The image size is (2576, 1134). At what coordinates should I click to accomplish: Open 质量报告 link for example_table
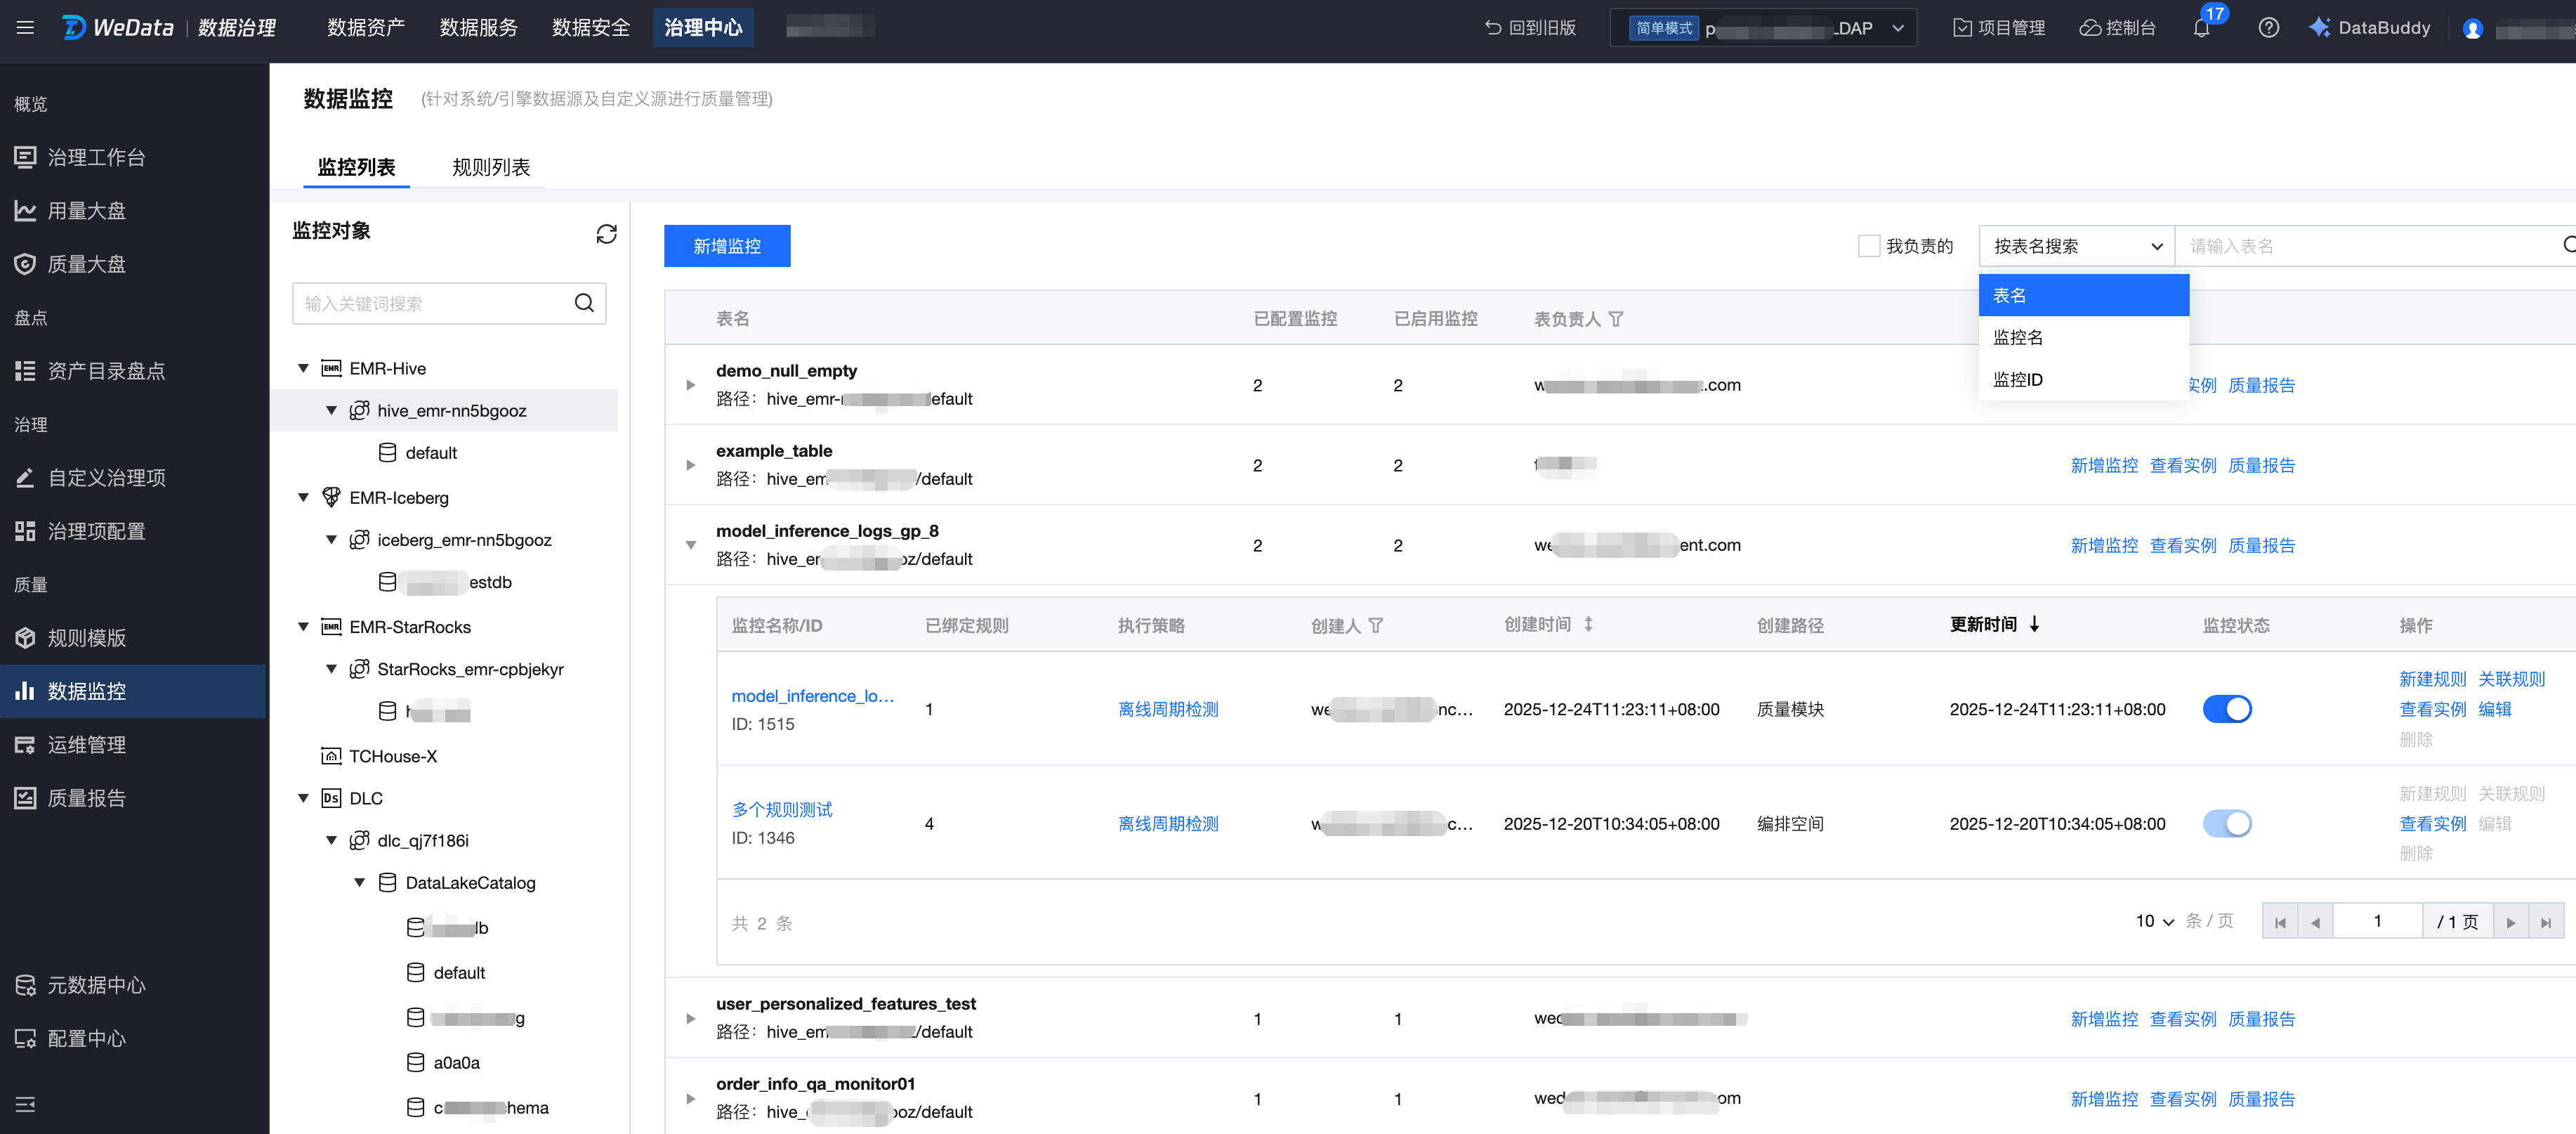coord(2261,465)
